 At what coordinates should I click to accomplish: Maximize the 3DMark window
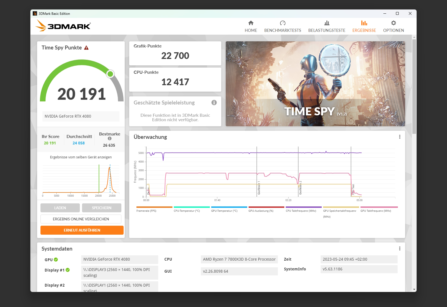pyautogui.click(x=397, y=13)
